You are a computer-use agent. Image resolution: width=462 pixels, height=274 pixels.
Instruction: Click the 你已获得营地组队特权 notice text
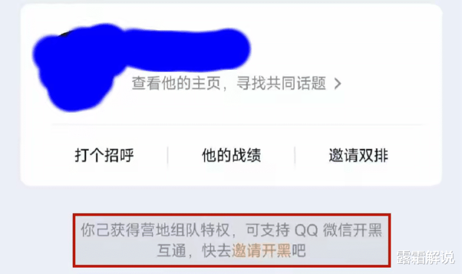click(x=155, y=230)
